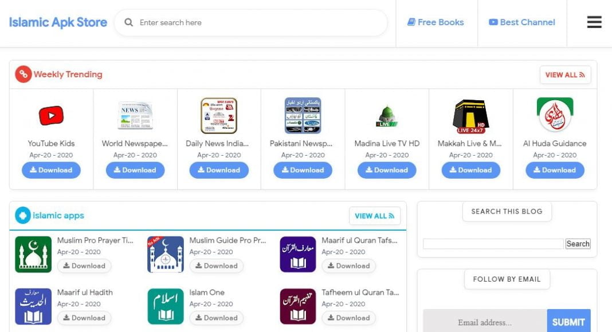This screenshot has width=612, height=332.
Task: Click the Al Huda Guidance icon
Action: [555, 115]
